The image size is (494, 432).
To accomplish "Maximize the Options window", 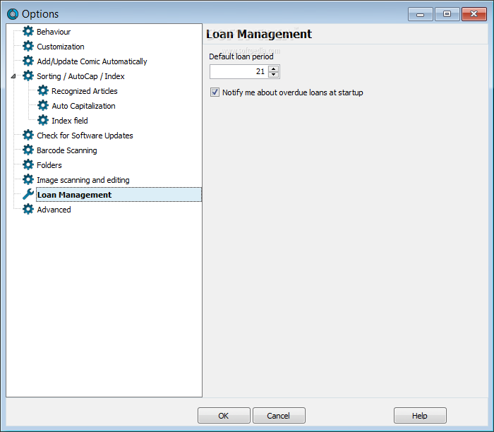I will coord(447,14).
